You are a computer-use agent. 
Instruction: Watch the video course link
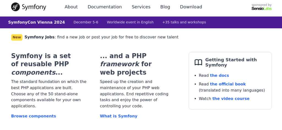pyautogui.click(x=231, y=99)
